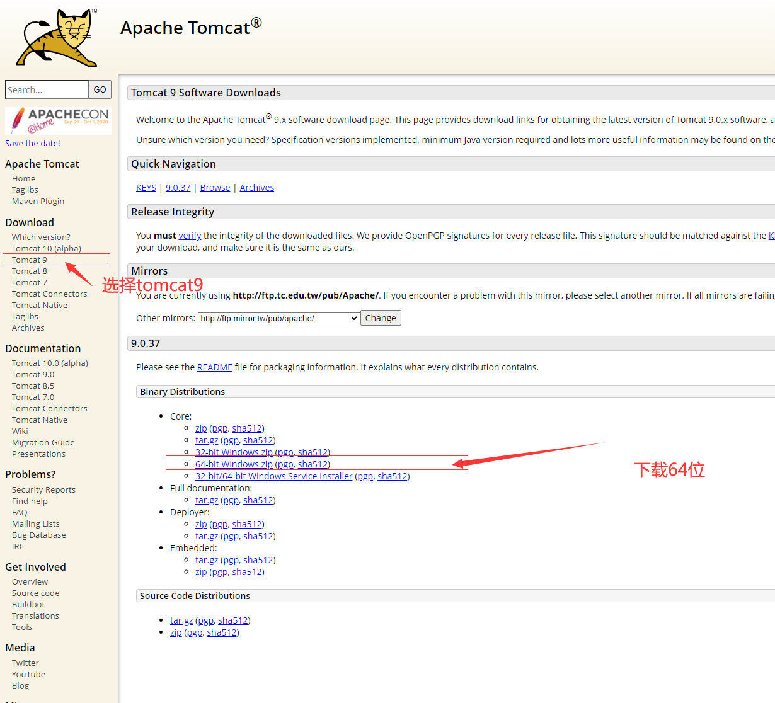Download the 64-bit Windows zip
The width and height of the screenshot is (775, 703).
(x=234, y=464)
